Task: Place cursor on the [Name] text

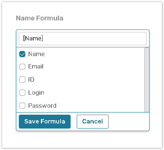Action: [x=33, y=38]
